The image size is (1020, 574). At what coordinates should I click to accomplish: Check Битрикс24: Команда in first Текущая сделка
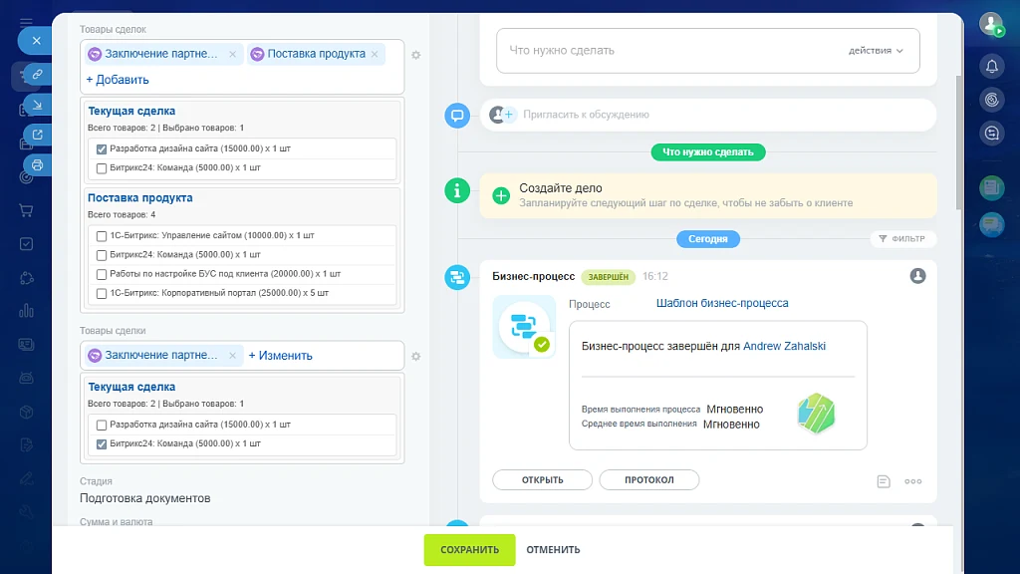102,168
